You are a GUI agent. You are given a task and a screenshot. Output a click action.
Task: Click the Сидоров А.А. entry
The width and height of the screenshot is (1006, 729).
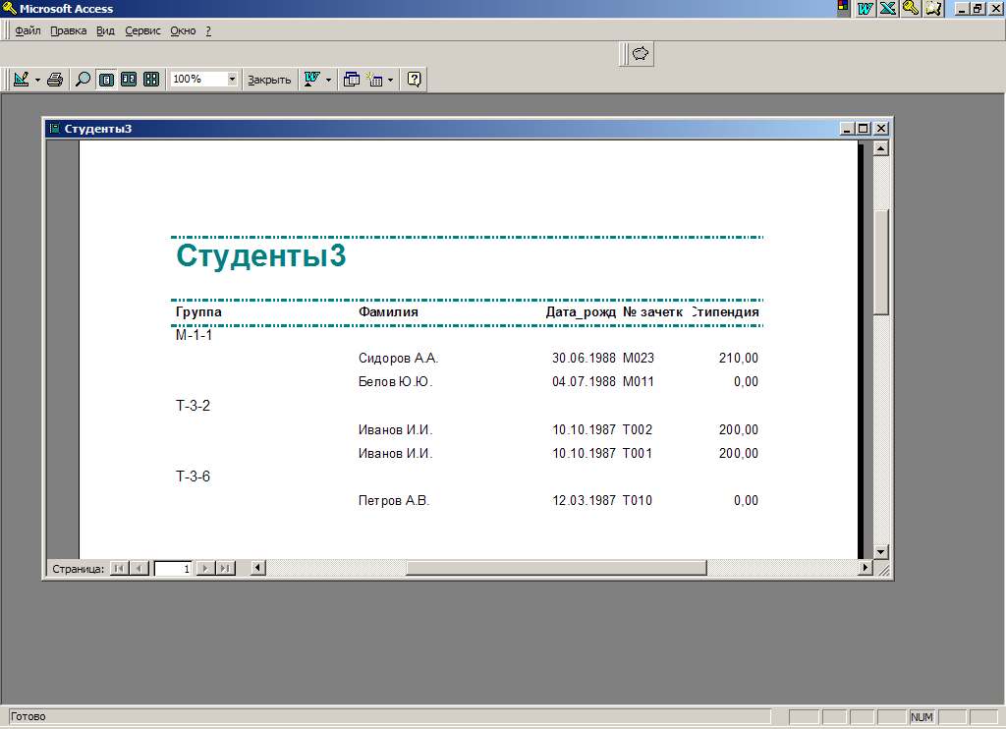click(x=399, y=358)
